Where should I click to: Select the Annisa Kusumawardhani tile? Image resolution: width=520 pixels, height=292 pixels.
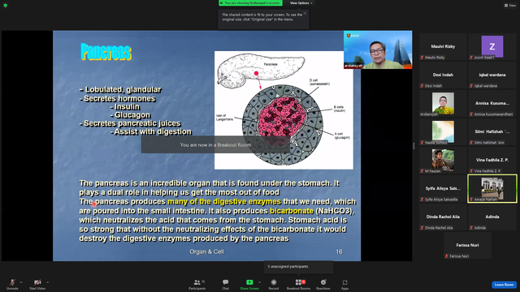(x=492, y=103)
